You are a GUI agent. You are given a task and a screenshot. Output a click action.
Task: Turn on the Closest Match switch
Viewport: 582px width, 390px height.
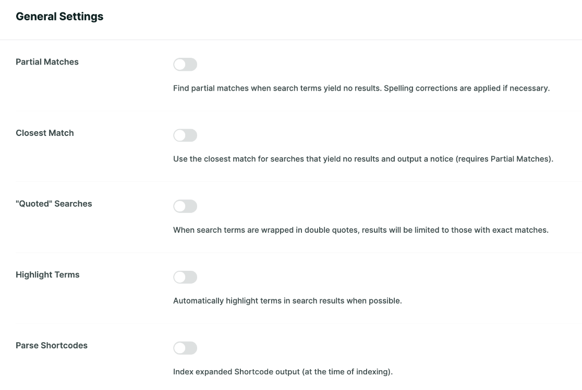(x=185, y=135)
